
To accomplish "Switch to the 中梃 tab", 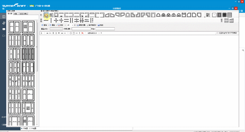I will tap(15, 14).
